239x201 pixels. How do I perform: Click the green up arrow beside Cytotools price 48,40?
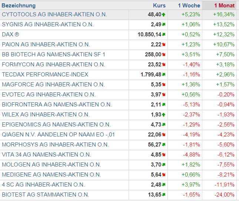[163, 14]
